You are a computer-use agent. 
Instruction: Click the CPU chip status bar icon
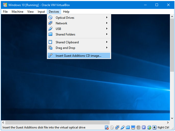pos(144,127)
